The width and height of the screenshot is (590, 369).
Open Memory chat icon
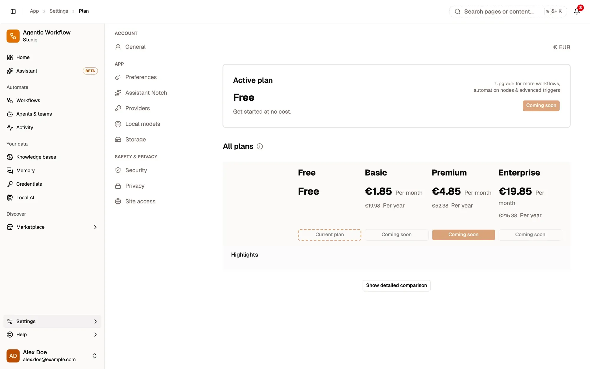pyautogui.click(x=10, y=171)
